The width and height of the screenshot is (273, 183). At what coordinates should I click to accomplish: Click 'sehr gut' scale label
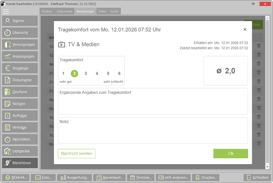pyautogui.click(x=66, y=82)
